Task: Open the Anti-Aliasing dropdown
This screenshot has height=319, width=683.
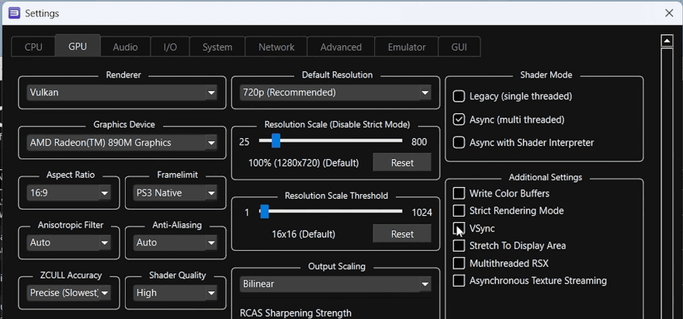Action: (175, 242)
